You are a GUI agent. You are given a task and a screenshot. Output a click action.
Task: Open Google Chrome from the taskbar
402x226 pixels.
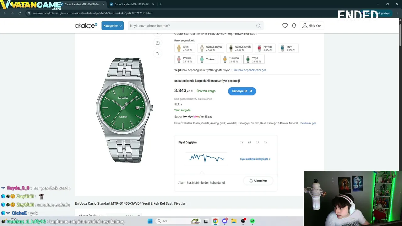(215, 221)
